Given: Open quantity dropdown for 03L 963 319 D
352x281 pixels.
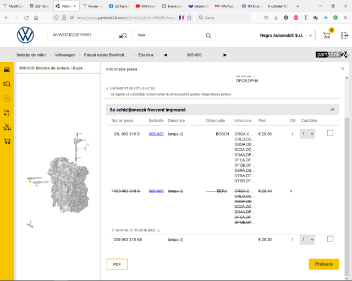Looking at the screenshot, I should point(307,134).
